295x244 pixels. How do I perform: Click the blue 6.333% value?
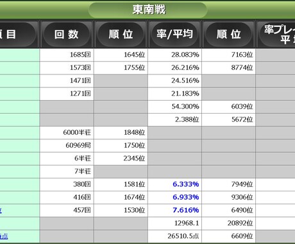pyautogui.click(x=186, y=184)
